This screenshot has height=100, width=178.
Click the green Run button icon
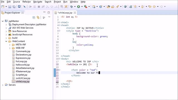point(78,7)
